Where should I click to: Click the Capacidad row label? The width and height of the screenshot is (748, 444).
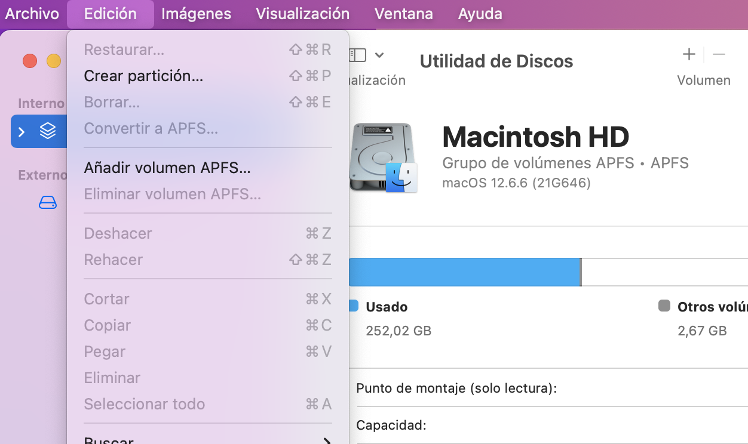point(391,425)
